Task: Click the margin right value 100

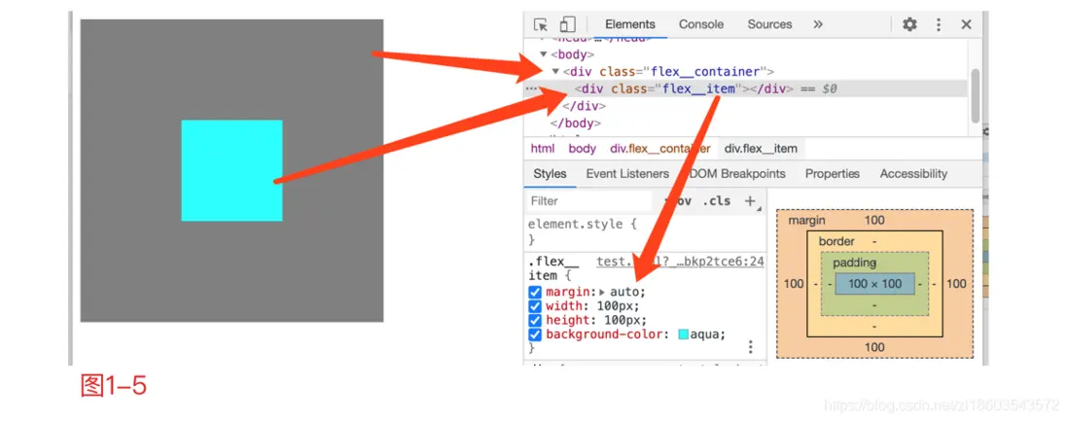Action: (956, 284)
